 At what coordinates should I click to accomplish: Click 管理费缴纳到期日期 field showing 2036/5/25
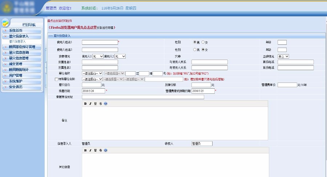[x=203, y=91]
